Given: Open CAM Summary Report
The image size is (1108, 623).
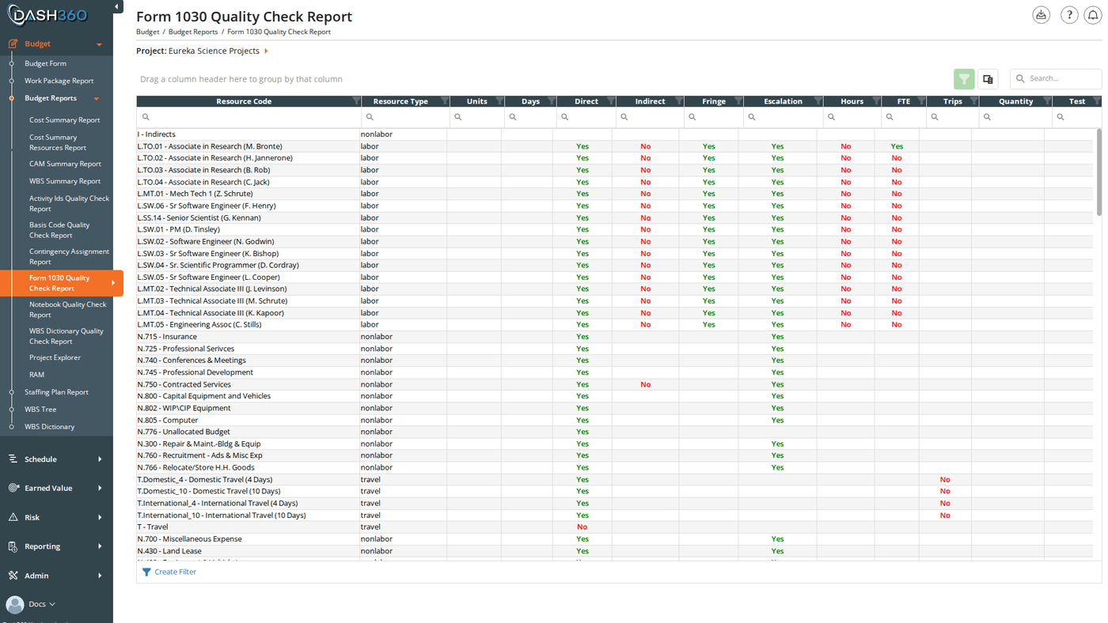Looking at the screenshot, I should 65,164.
